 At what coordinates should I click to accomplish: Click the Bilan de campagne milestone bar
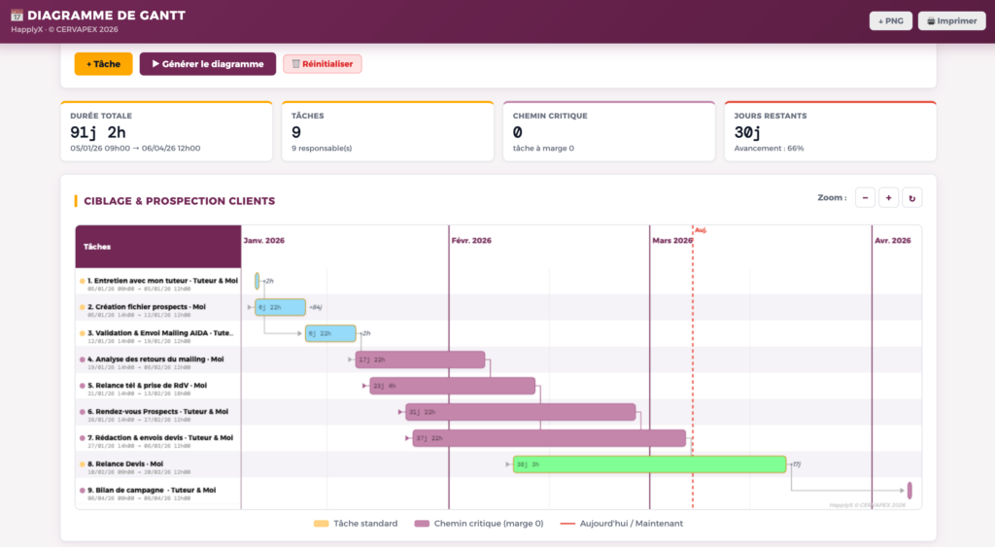click(x=909, y=491)
